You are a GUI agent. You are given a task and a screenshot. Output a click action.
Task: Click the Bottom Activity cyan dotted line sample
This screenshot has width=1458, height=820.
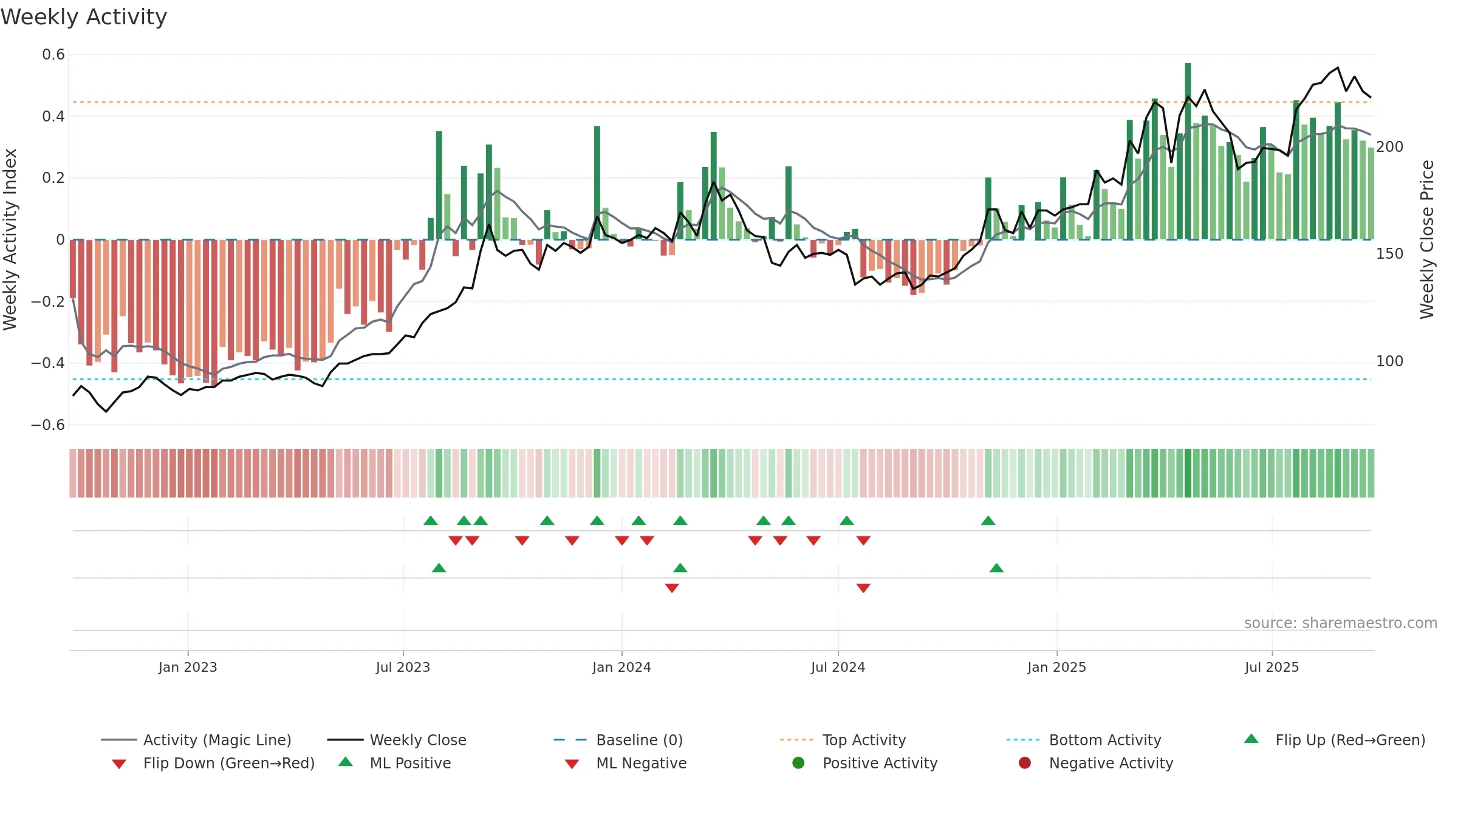pyautogui.click(x=1023, y=740)
